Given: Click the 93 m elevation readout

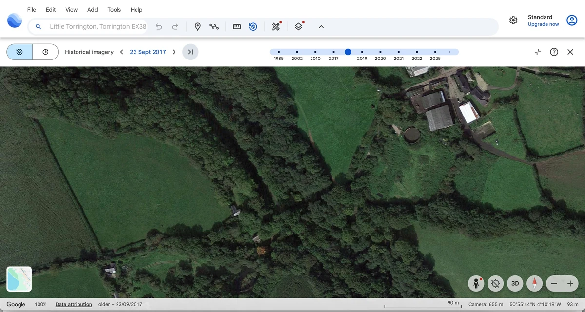Looking at the screenshot, I should (x=573, y=304).
